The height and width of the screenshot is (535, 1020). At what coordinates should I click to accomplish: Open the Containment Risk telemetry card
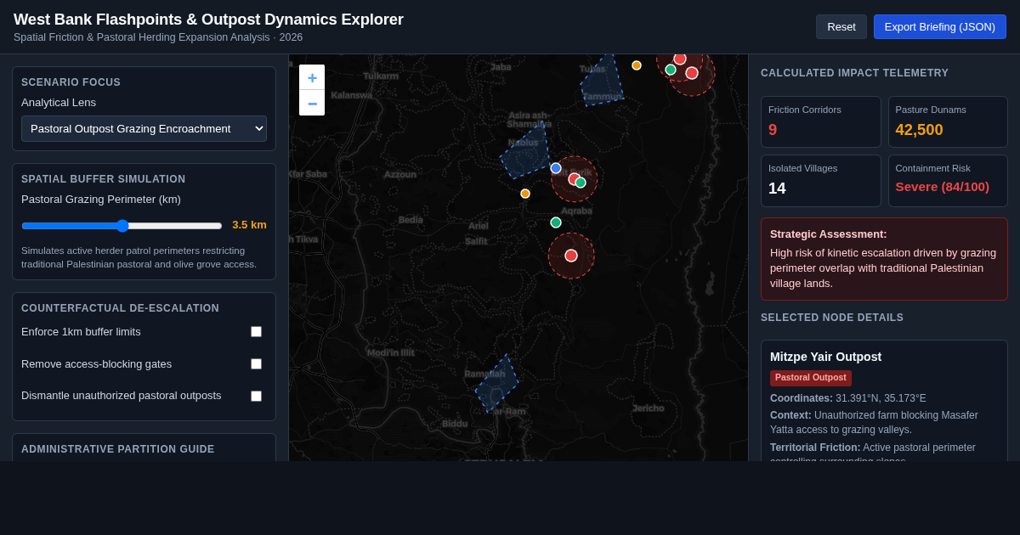pyautogui.click(x=948, y=181)
